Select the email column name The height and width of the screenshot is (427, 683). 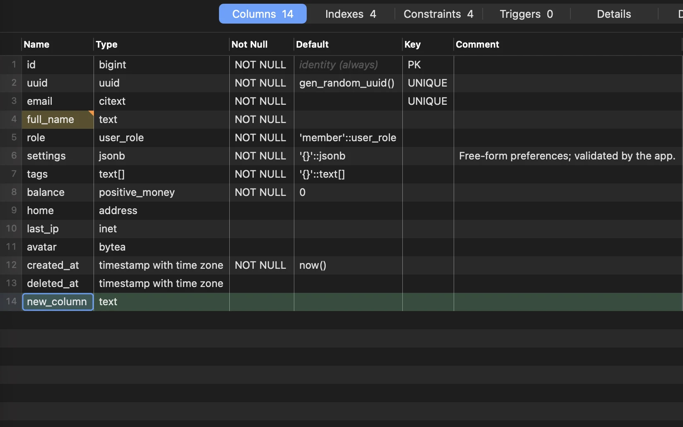(x=58, y=101)
